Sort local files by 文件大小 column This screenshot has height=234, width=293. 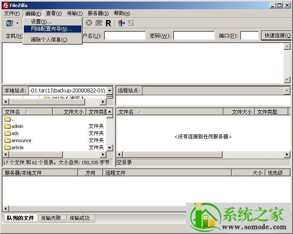(69, 112)
